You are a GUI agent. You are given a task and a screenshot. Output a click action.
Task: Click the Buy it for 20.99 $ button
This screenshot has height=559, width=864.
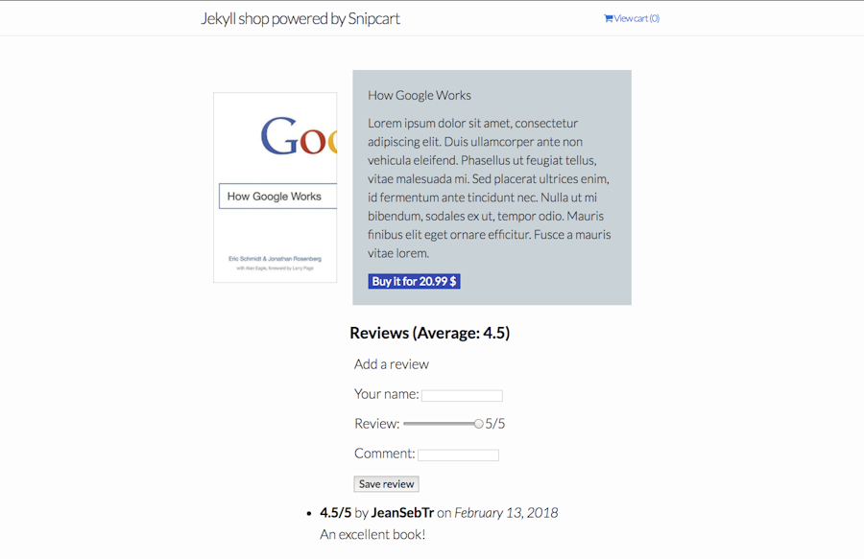(414, 281)
